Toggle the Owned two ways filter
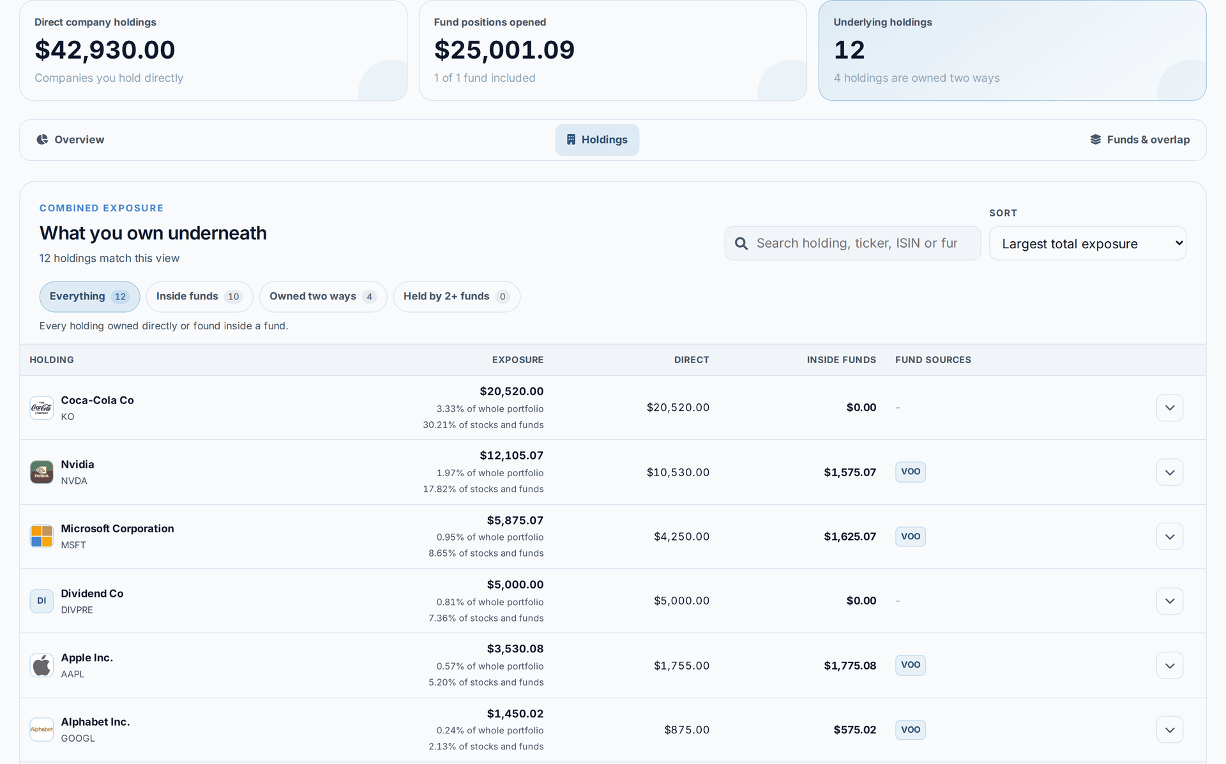Viewport: 1226px width, 764px height. click(323, 297)
